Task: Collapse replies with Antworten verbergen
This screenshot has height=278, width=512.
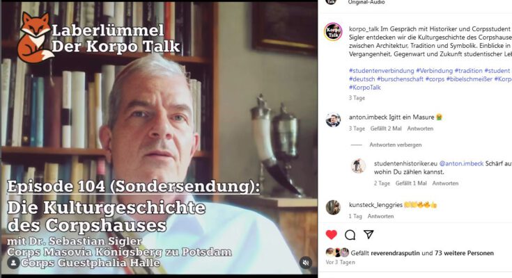Action: pos(396,145)
